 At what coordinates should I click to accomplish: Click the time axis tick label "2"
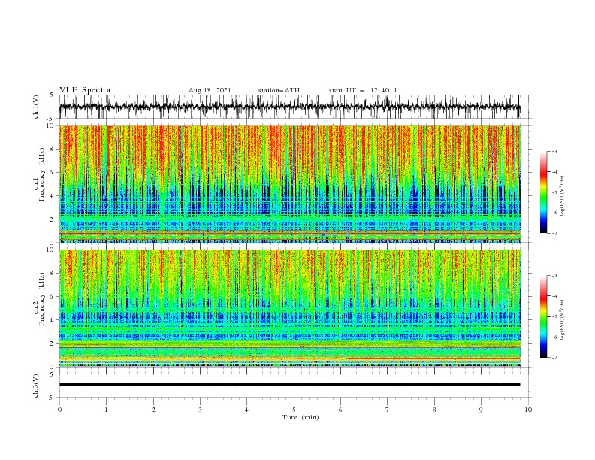pyautogui.click(x=153, y=410)
